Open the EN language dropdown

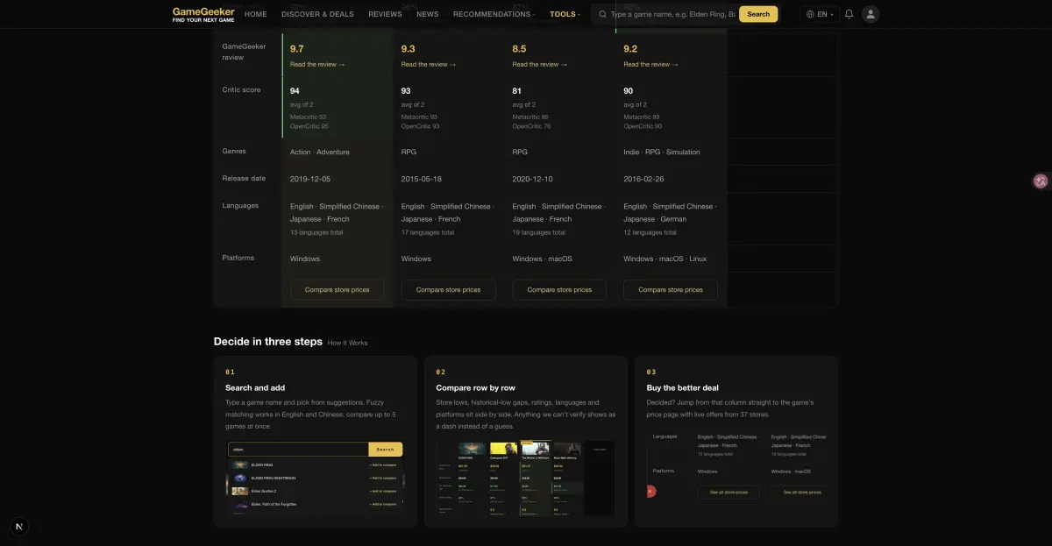pos(820,14)
